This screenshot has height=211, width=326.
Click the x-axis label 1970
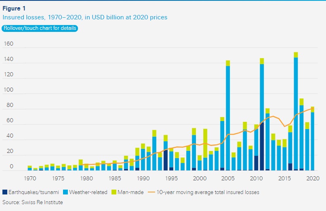click(30, 178)
